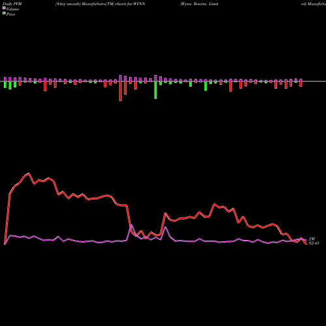
Task: Click the '(Wynn Resorts, Limit' header text
Action: [199, 4]
